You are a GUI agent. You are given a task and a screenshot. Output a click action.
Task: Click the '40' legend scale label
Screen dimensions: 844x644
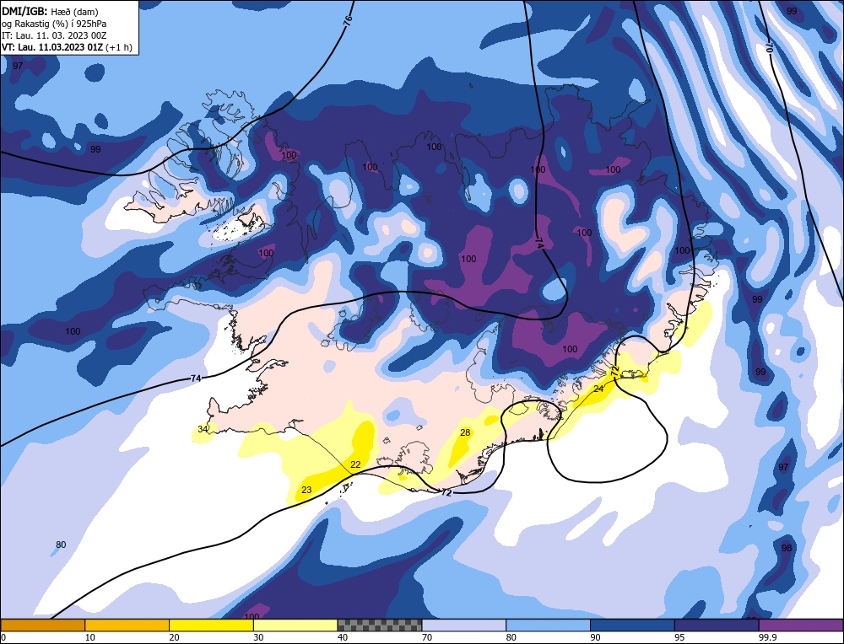point(343,637)
